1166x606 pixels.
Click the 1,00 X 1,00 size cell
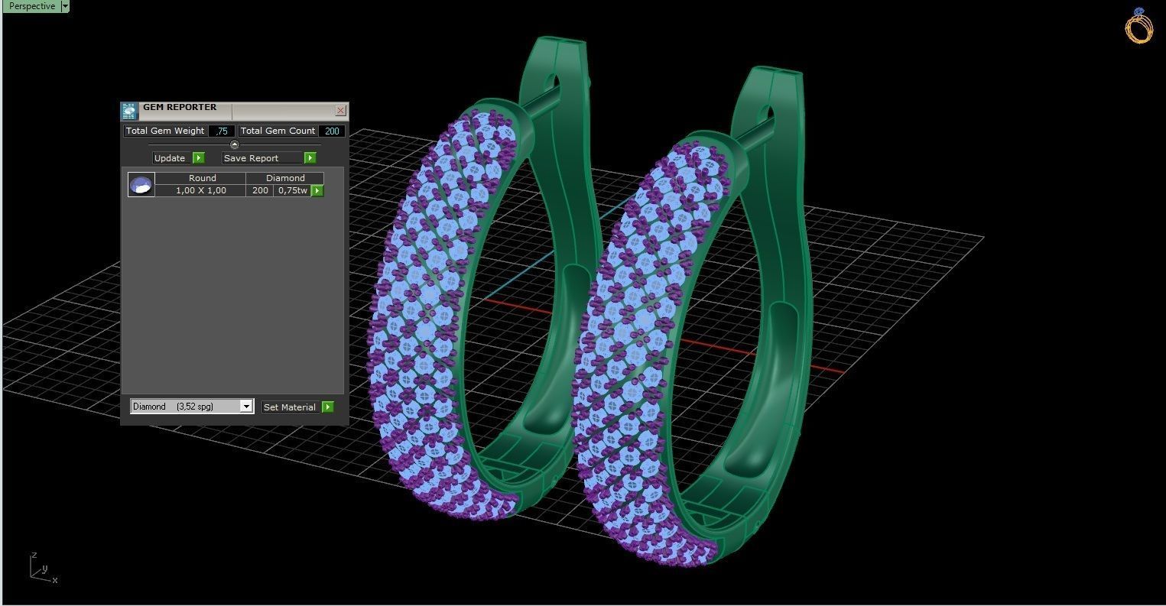click(x=201, y=190)
